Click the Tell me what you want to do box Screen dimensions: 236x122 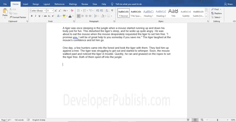tap(129, 4)
